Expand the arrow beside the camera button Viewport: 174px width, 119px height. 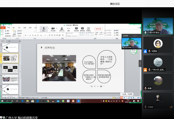click(57, 28)
